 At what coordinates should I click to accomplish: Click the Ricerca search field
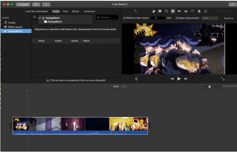tap(107, 17)
